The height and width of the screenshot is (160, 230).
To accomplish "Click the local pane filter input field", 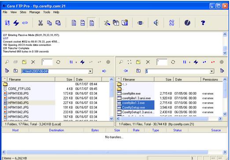I will pyautogui.click(x=47, y=62).
